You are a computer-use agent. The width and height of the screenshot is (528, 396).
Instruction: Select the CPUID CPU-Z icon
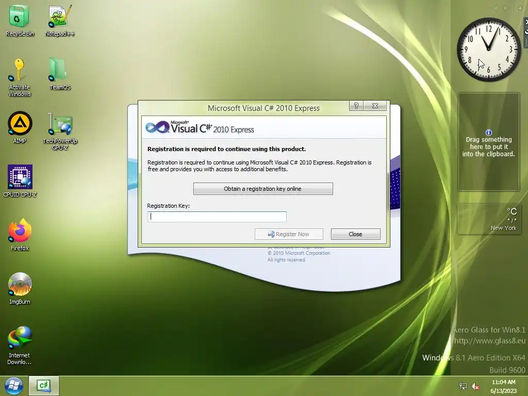(x=20, y=180)
